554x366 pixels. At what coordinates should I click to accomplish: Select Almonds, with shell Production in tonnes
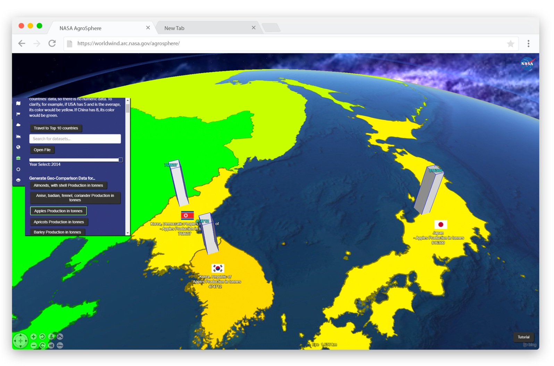click(x=68, y=185)
